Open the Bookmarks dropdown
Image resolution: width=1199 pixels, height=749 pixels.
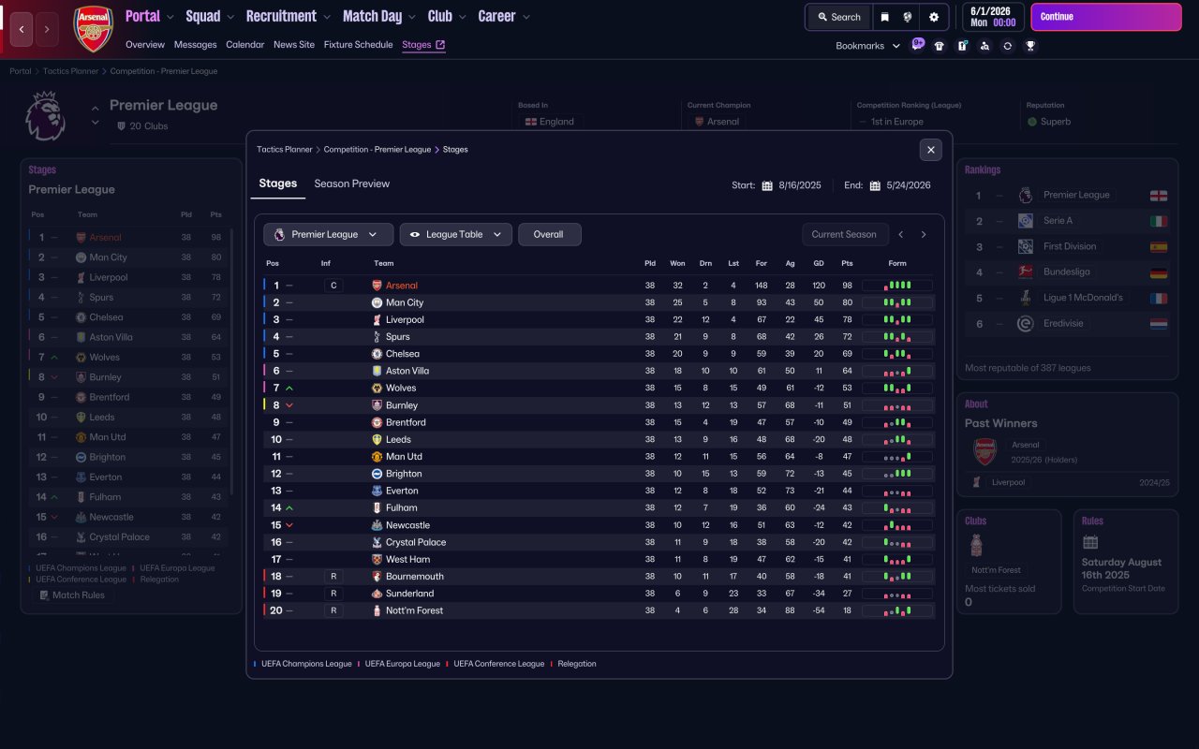click(x=868, y=46)
